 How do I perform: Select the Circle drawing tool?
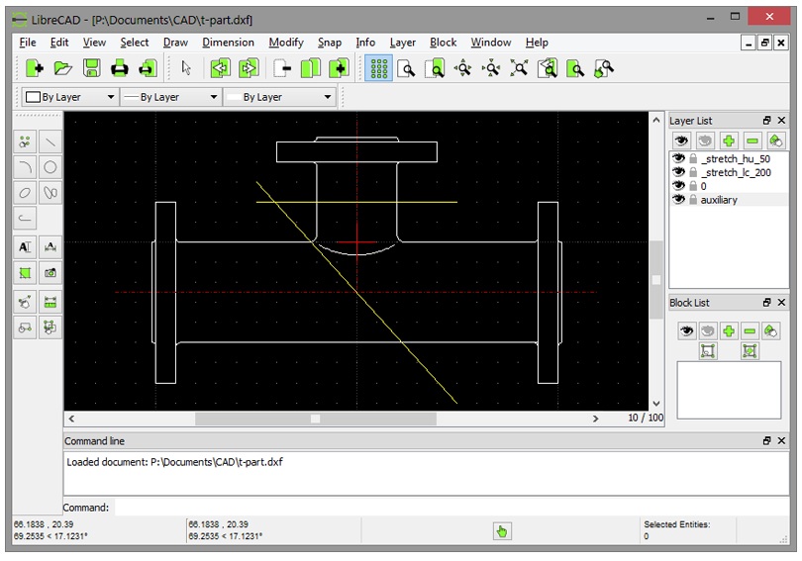coord(50,167)
